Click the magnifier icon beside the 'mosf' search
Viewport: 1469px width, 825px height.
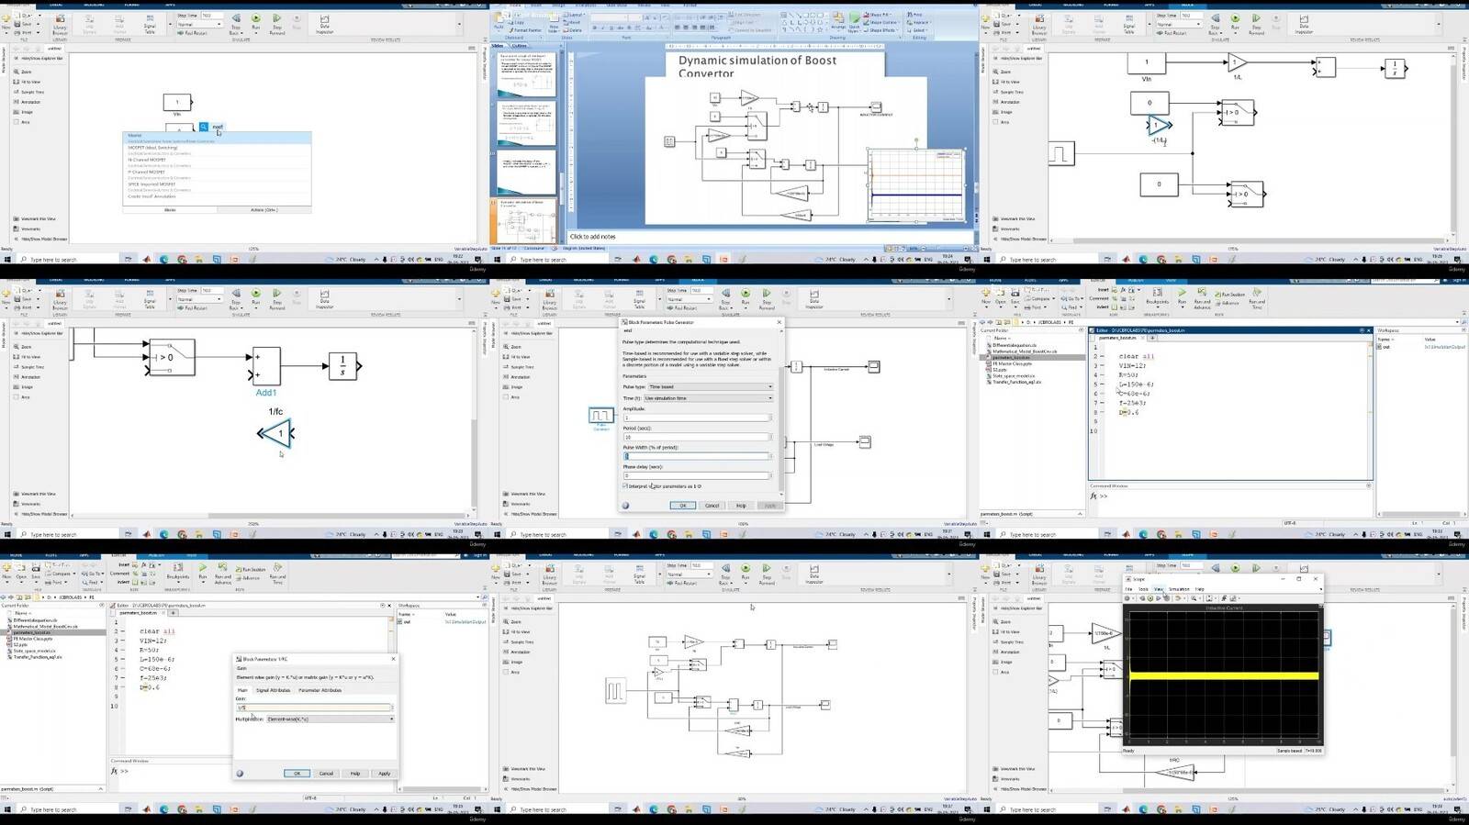pos(204,127)
